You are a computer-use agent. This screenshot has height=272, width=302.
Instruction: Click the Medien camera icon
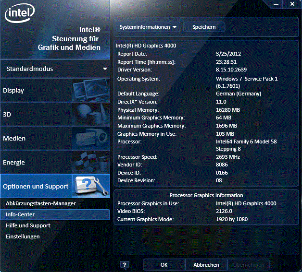pyautogui.click(x=90, y=139)
